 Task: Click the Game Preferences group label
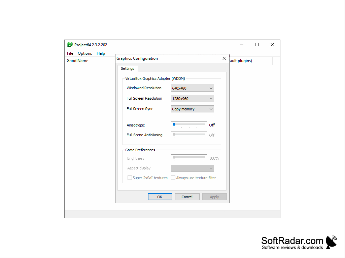(140, 150)
